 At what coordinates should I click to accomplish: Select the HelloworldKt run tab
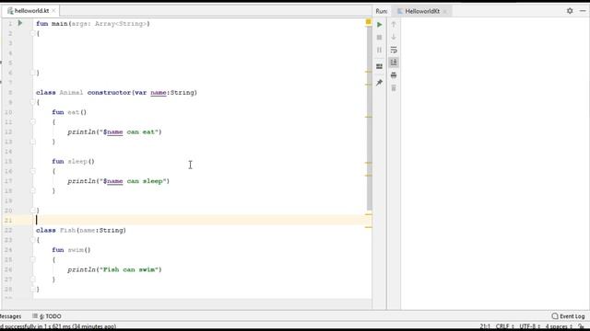coord(422,11)
